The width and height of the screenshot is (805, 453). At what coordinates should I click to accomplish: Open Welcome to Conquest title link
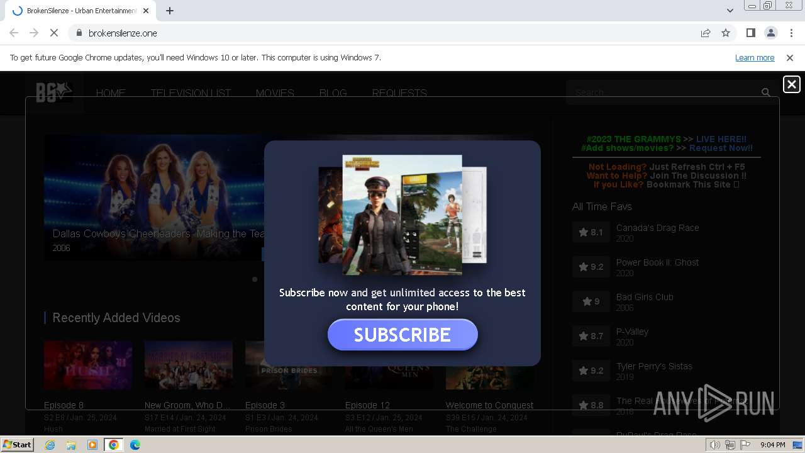click(489, 405)
